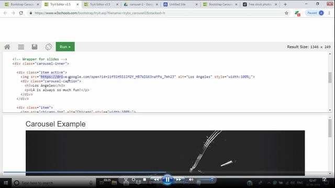This screenshot has width=335, height=188.
Task: Click the 'LA is always so much fun!' line
Action: pos(57,90)
